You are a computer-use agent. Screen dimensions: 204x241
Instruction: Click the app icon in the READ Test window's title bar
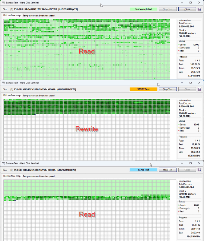click(3, 163)
